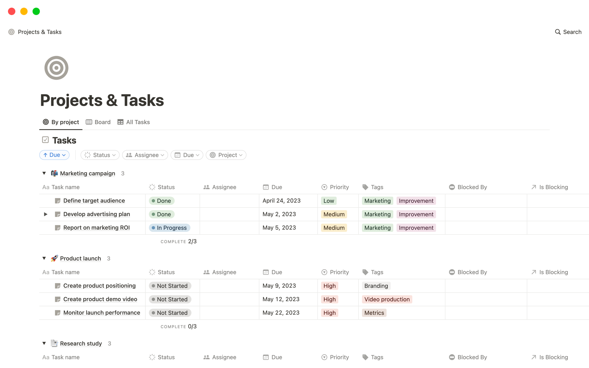Viewport: 589px width, 368px height.
Task: Collapse the Marketing campaign group triangle
Action: [x=44, y=173]
